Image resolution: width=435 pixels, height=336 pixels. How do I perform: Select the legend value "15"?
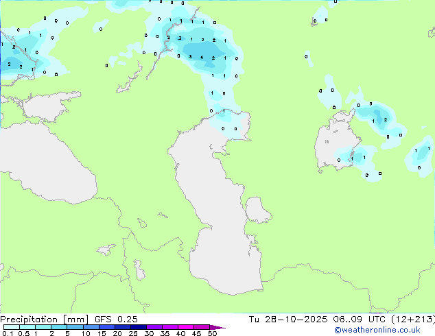tap(102, 333)
